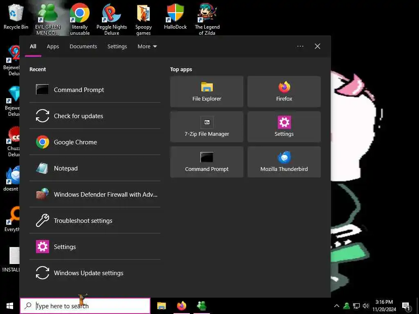
Task: Select the Peggle Nights Deluxe shortcut
Action: point(112,19)
